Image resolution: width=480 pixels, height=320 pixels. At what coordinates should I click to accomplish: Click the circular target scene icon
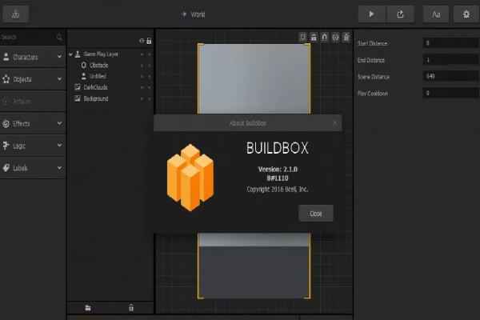[x=335, y=38]
